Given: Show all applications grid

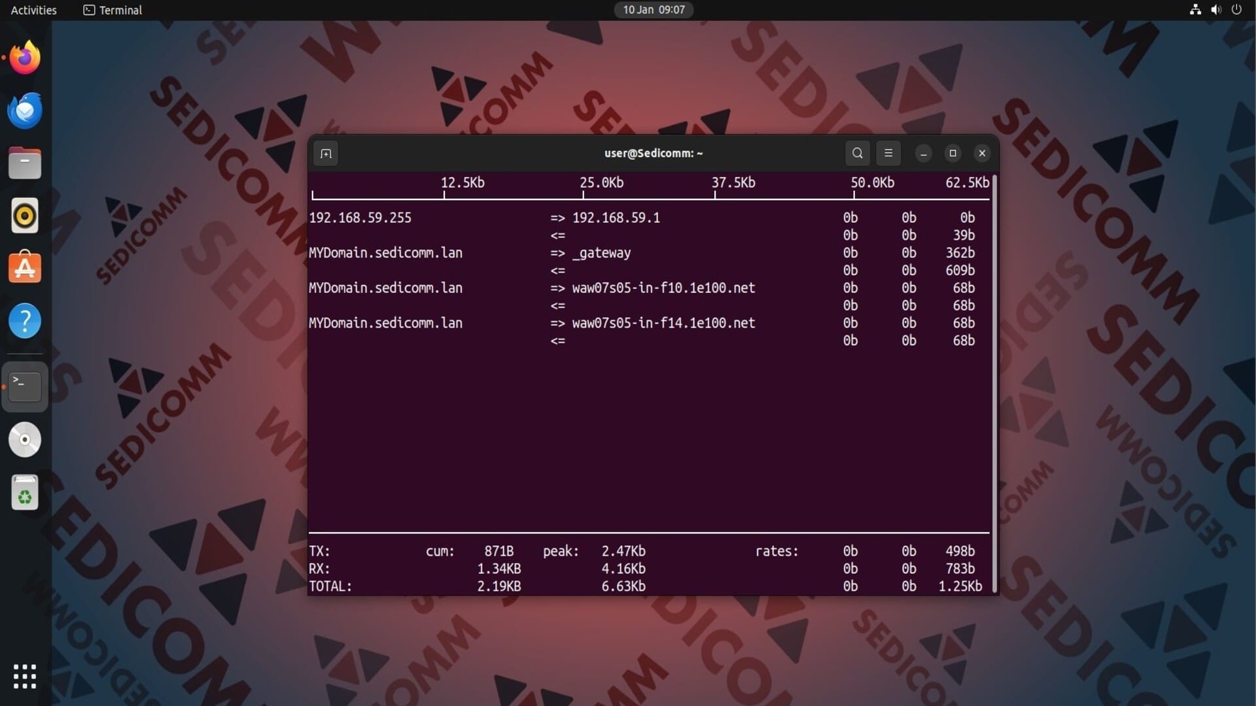Looking at the screenshot, I should (25, 676).
